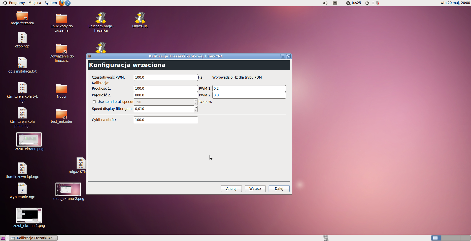Image resolution: width=471 pixels, height=241 pixels.
Task: Open the wybieranie.ngc file
Action: 22,188
